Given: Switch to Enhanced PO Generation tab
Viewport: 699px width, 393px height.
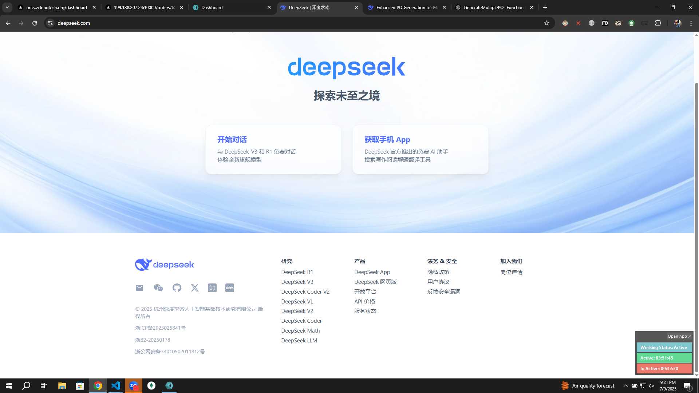Looking at the screenshot, I should click(407, 7).
